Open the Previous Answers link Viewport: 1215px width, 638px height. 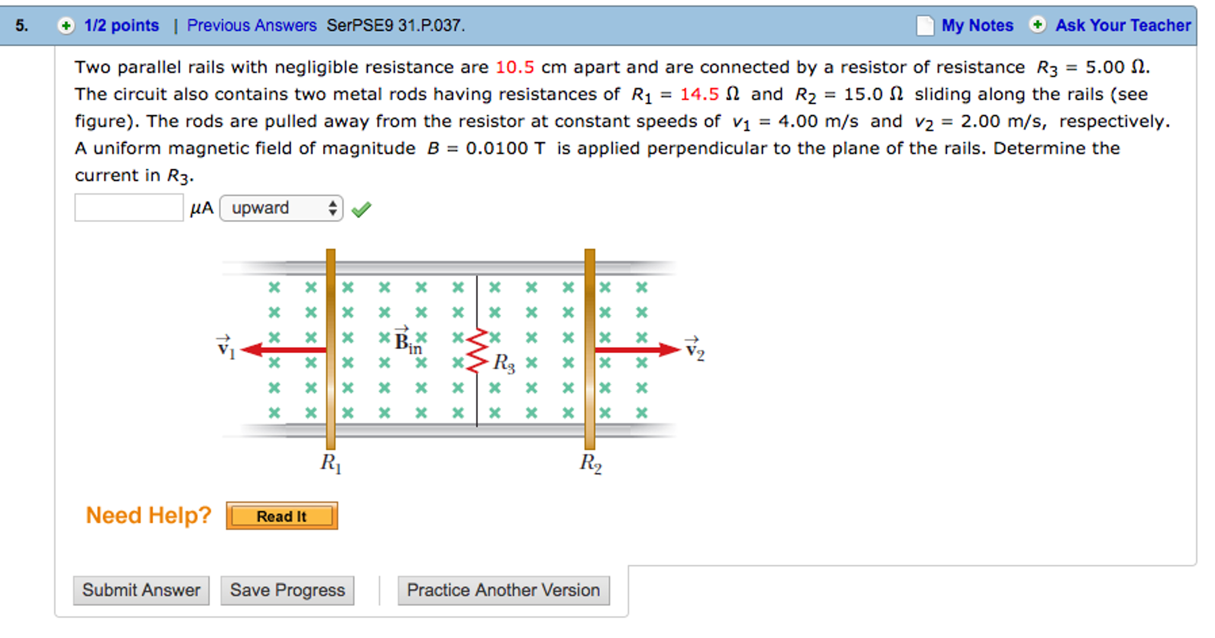pyautogui.click(x=251, y=26)
